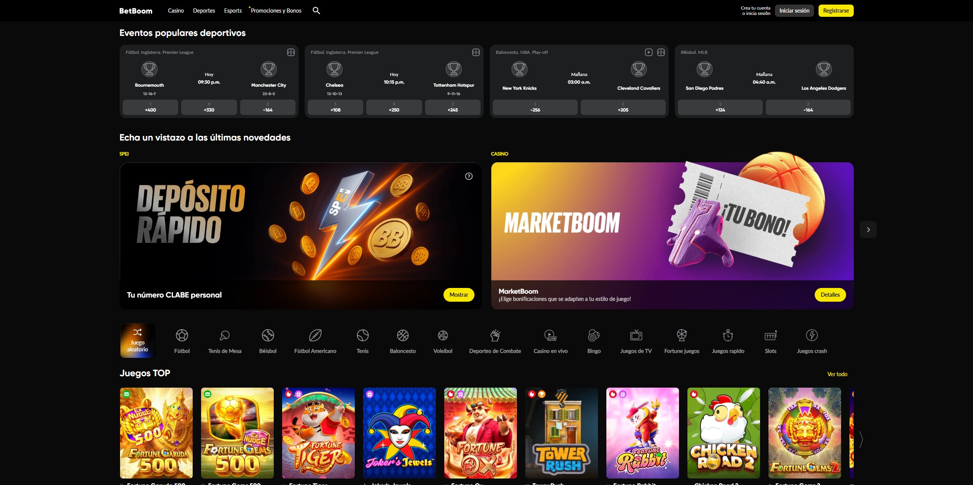The width and height of the screenshot is (973, 485).
Task: Click the search magnifier icon
Action: pos(316,11)
